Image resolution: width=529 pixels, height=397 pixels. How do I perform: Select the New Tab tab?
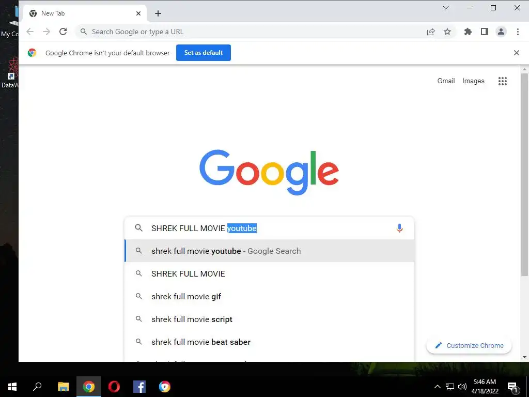85,13
